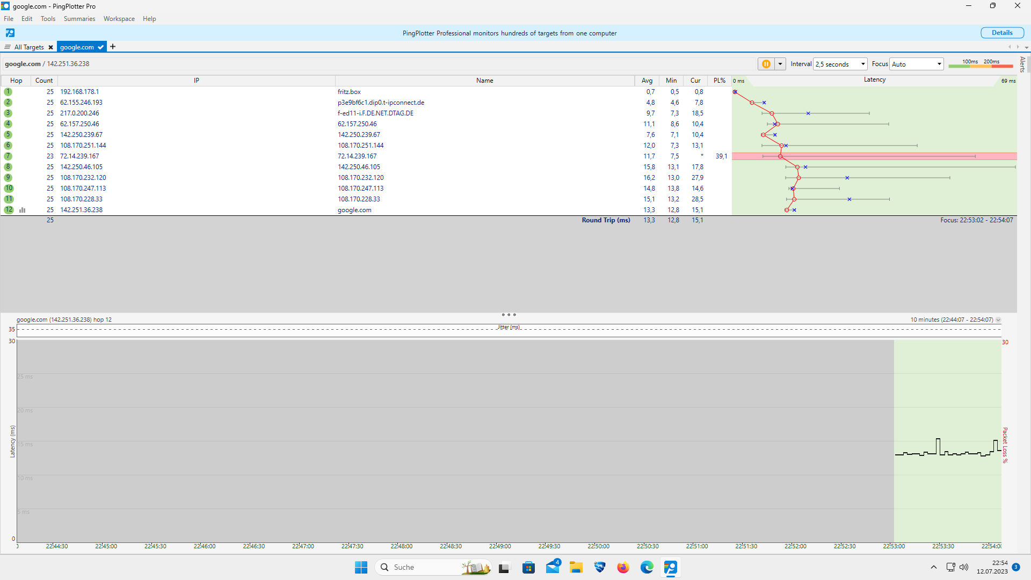1031x580 pixels.
Task: Click the PingPlotter icon in the taskbar
Action: [x=671, y=567]
